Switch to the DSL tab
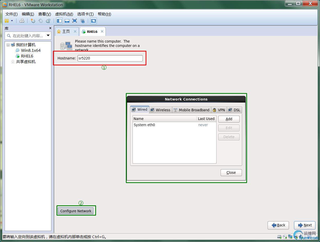This screenshot has width=320, height=242. pyautogui.click(x=234, y=110)
